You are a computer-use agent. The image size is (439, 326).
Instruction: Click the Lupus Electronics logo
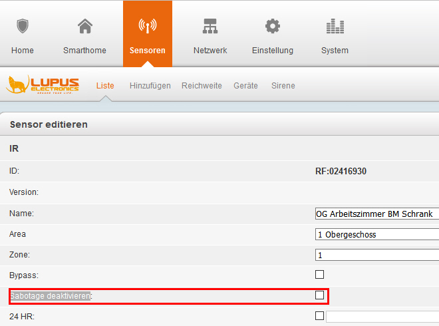[43, 84]
